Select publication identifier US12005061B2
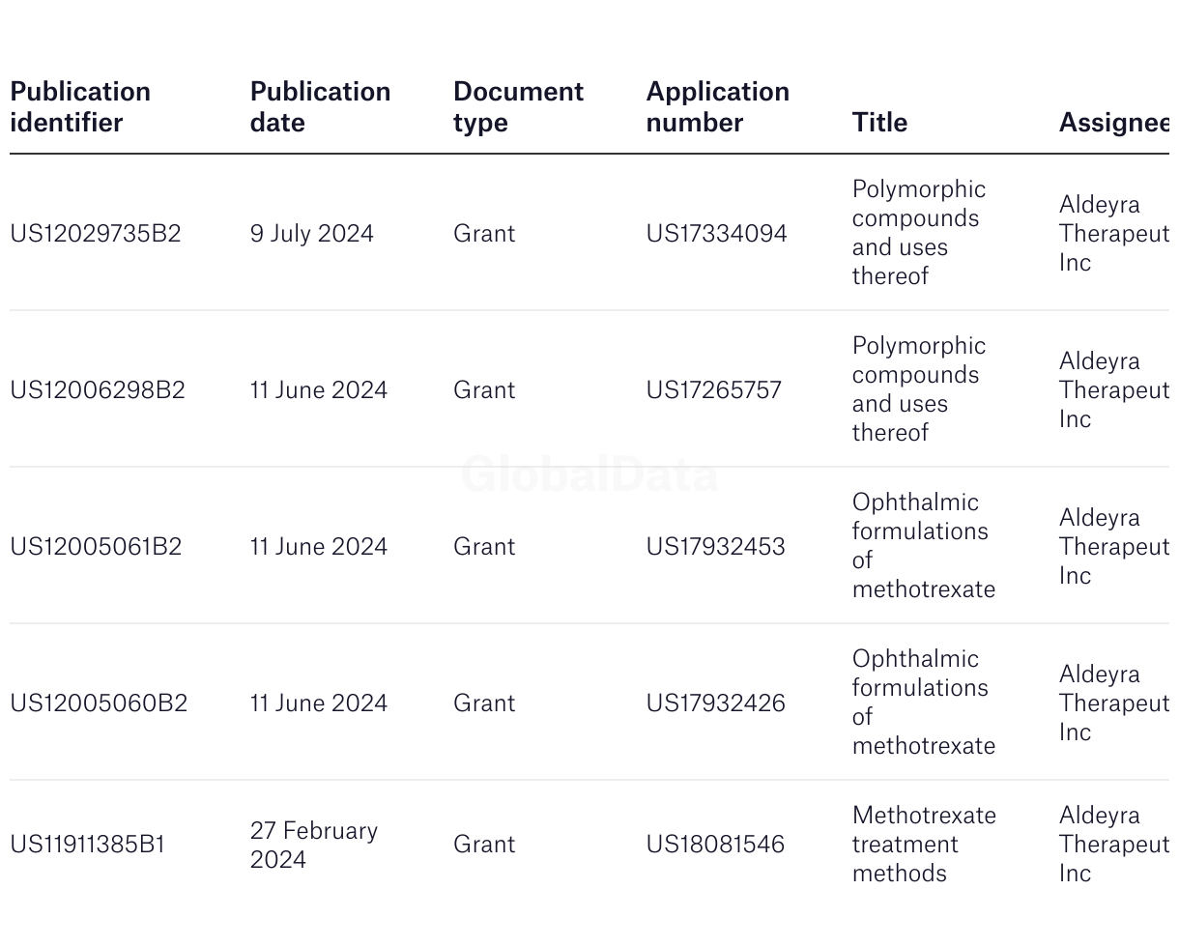Viewport: 1179px width, 947px height. (x=96, y=547)
